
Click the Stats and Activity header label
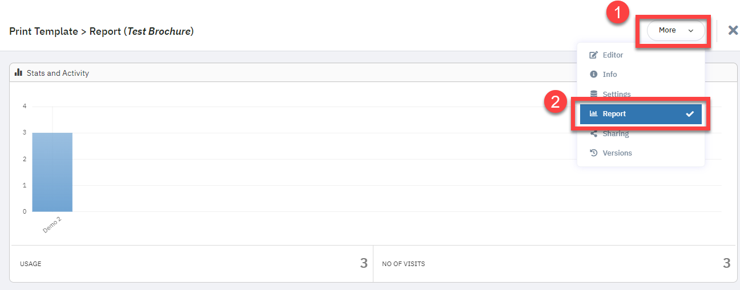pos(58,73)
